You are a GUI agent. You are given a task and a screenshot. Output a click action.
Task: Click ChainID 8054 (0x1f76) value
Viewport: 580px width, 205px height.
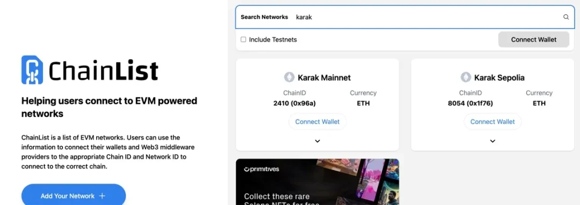coord(470,103)
